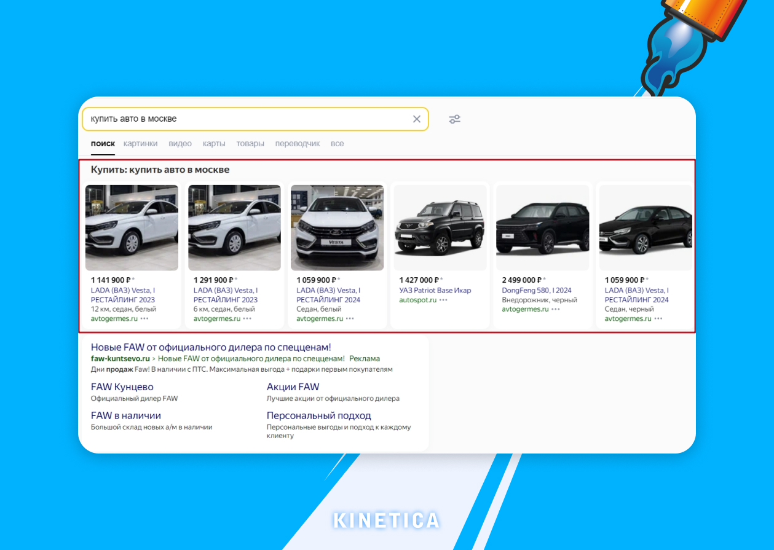Click the 'Седан, черный' description
774x550 pixels.
630,309
